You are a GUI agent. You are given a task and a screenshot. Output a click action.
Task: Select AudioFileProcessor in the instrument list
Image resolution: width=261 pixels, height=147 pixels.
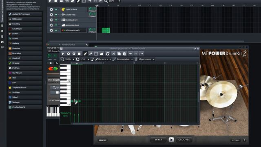pyautogui.click(x=25, y=14)
